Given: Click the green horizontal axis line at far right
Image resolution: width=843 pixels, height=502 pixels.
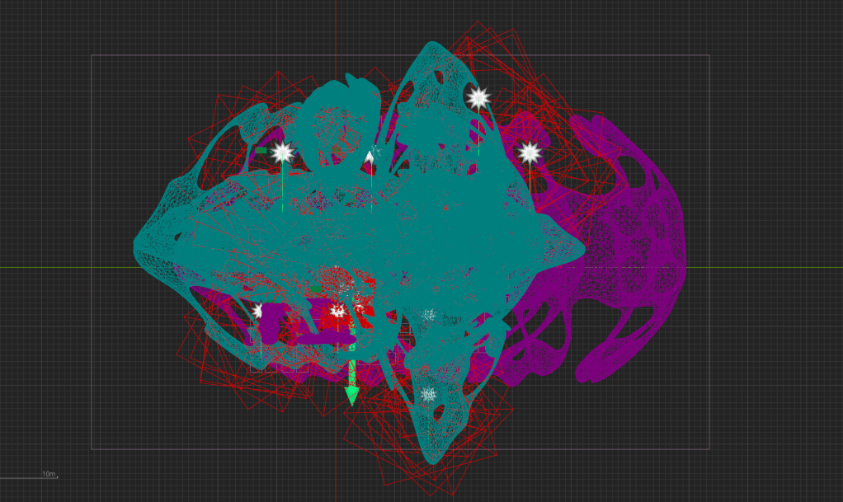Looking at the screenshot, I should click(784, 268).
